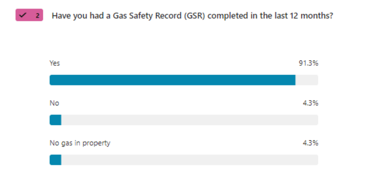
Task: Click the checkmark icon in the pink badge
Action: click(x=23, y=16)
